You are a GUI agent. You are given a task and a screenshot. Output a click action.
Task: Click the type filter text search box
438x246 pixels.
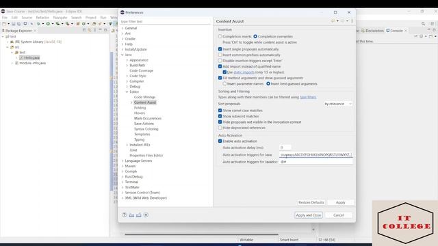pyautogui.click(x=165, y=21)
